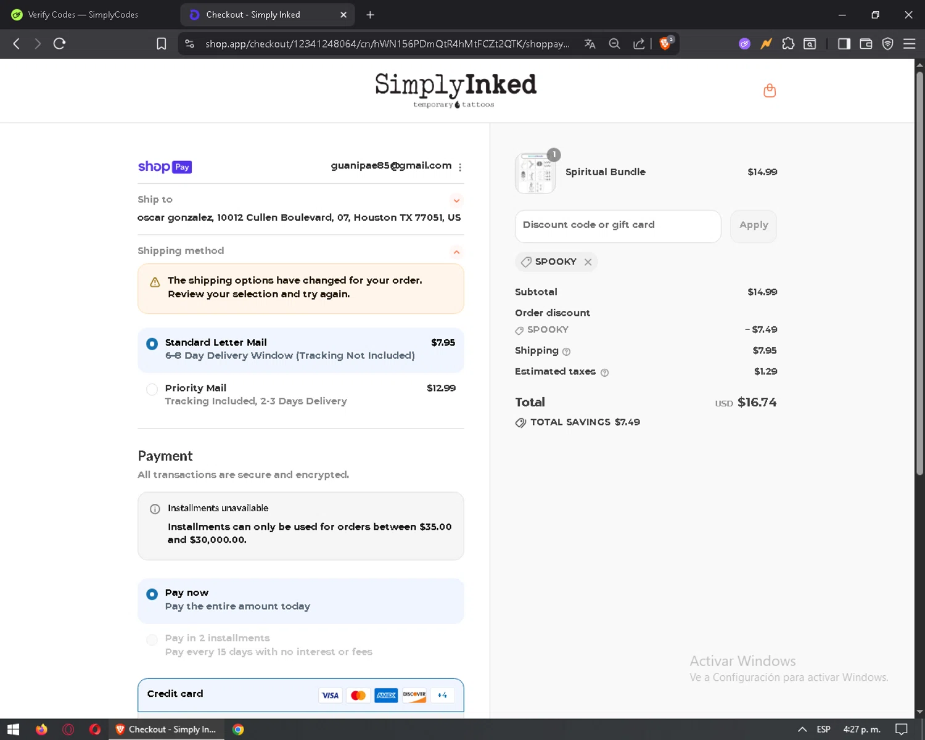The image size is (925, 740).
Task: Open the Opera GX outlined taskbar icon
Action: pos(68,730)
